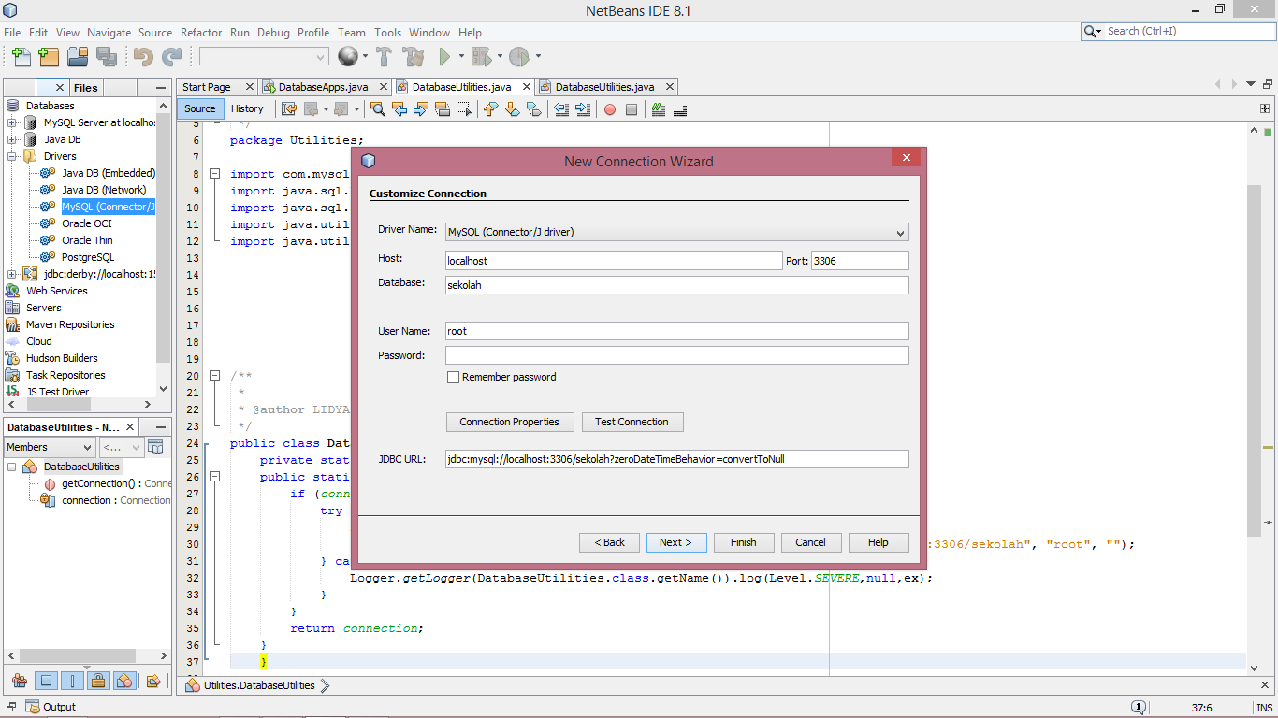This screenshot has height=718, width=1278.
Task: Click the Stop Macro Recording icon
Action: pos(632,109)
